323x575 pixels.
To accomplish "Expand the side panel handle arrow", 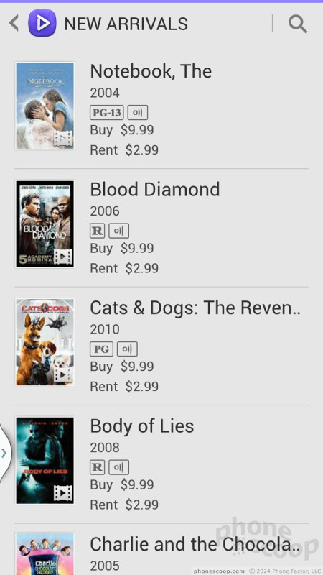I will tap(4, 454).
